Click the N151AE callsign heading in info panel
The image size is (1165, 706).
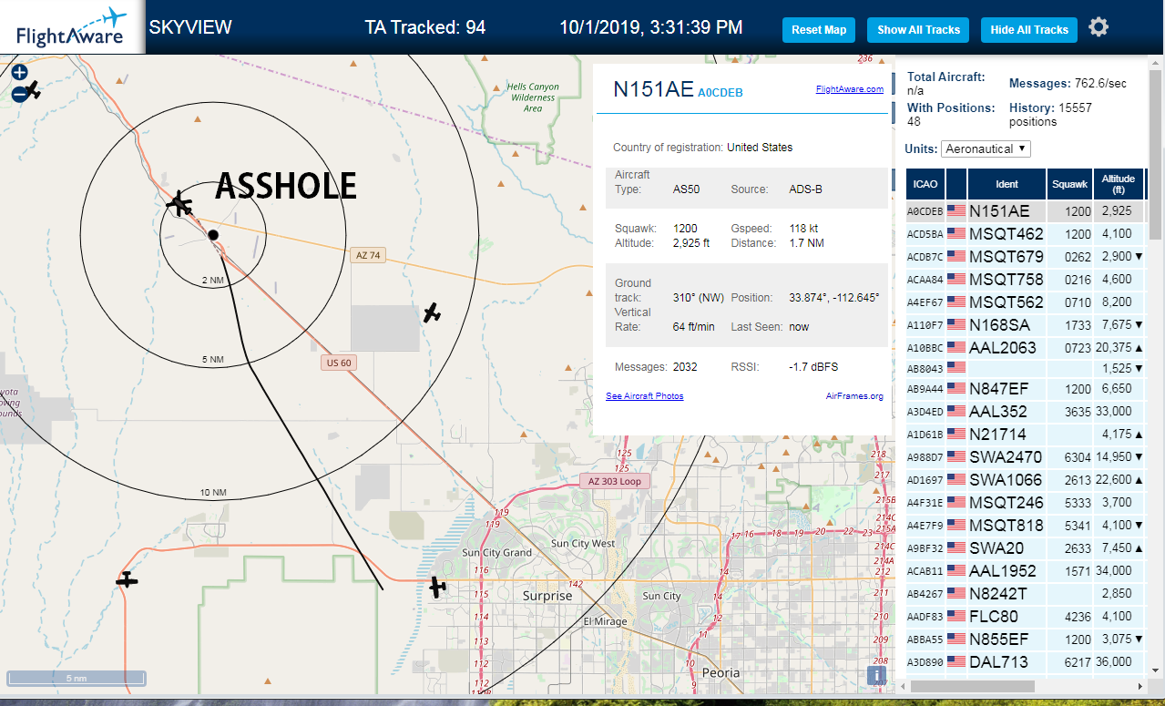tap(653, 89)
